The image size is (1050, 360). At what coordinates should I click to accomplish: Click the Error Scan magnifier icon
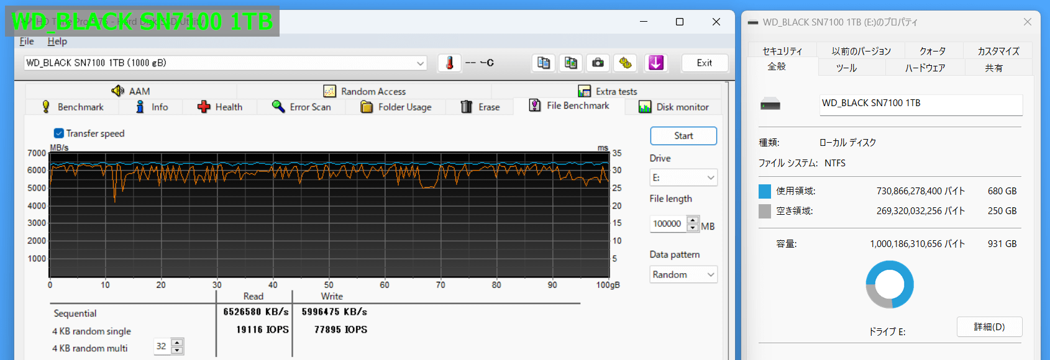click(x=278, y=107)
